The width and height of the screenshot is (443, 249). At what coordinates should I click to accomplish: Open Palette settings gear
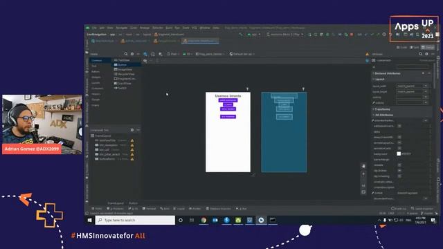pyautogui.click(x=132, y=54)
